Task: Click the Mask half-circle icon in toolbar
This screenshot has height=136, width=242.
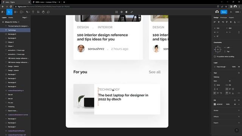Action: (127, 12)
